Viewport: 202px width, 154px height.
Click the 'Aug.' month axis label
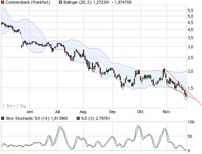83,112
